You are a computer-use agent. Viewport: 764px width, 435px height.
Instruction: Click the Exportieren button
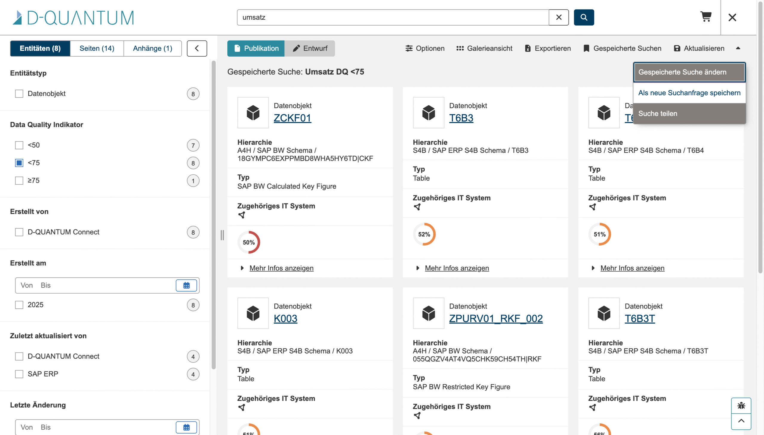pyautogui.click(x=547, y=48)
